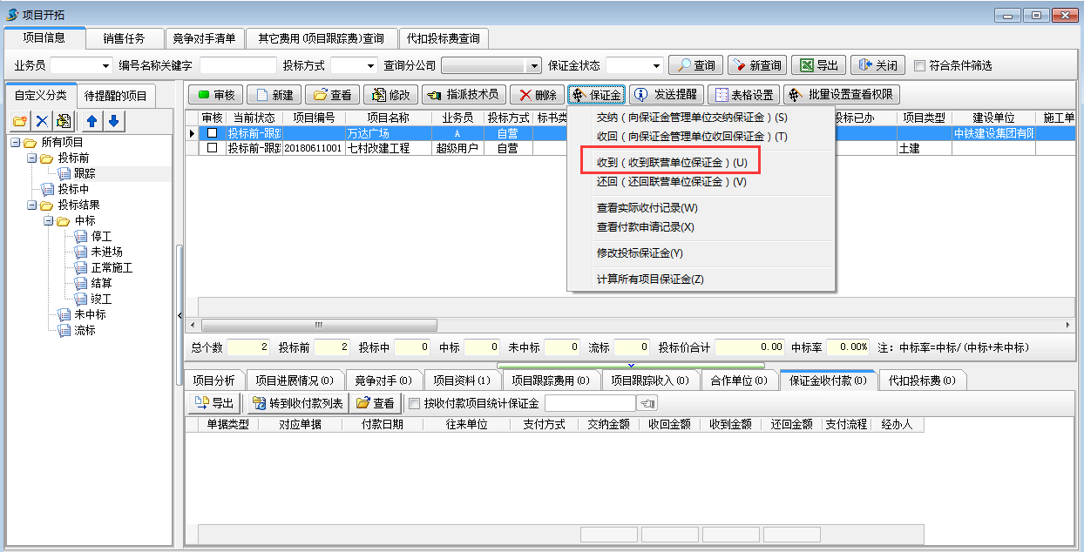
Task: Select 收到（收到联营单位保证金）menu item
Action: 671,163
